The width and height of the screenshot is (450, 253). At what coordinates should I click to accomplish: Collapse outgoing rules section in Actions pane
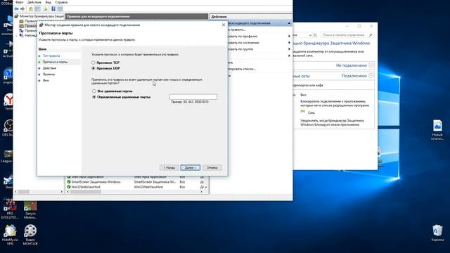pyautogui.click(x=289, y=23)
